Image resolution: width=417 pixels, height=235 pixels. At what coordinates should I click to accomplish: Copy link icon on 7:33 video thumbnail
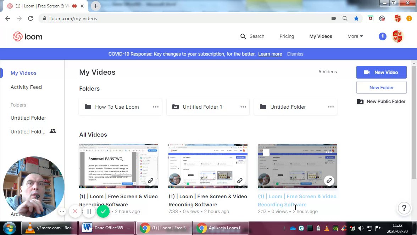[240, 180]
